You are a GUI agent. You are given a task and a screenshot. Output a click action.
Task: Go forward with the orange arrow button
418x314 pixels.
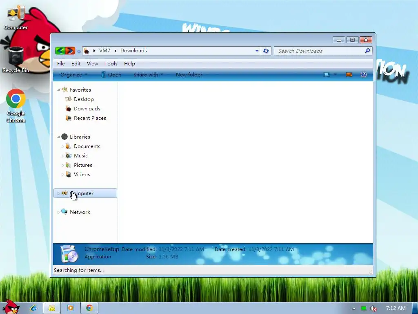click(70, 50)
